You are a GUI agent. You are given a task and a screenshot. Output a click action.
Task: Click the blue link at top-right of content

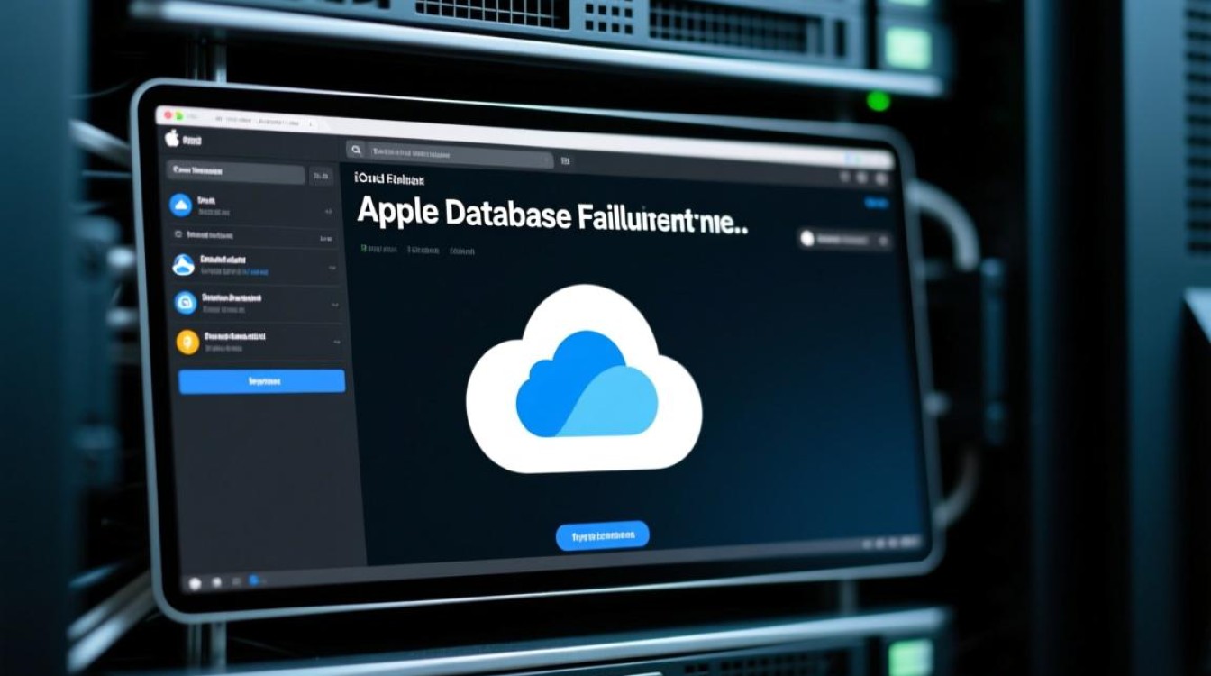(x=875, y=204)
